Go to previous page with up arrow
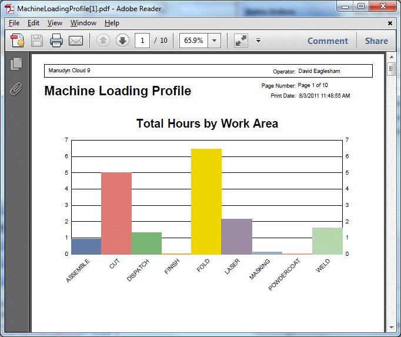Image resolution: width=401 pixels, height=337 pixels. [x=103, y=41]
